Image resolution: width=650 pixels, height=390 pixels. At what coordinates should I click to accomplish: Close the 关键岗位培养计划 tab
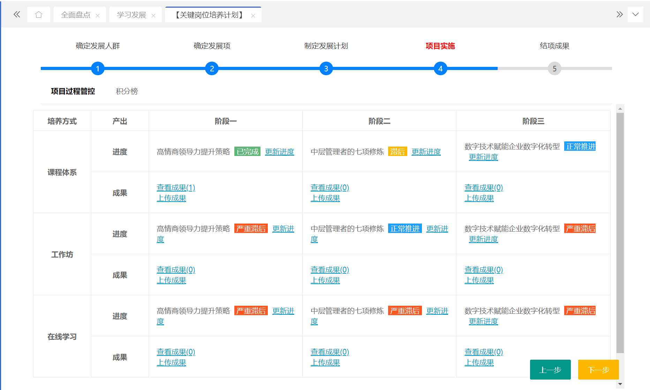[x=253, y=16]
